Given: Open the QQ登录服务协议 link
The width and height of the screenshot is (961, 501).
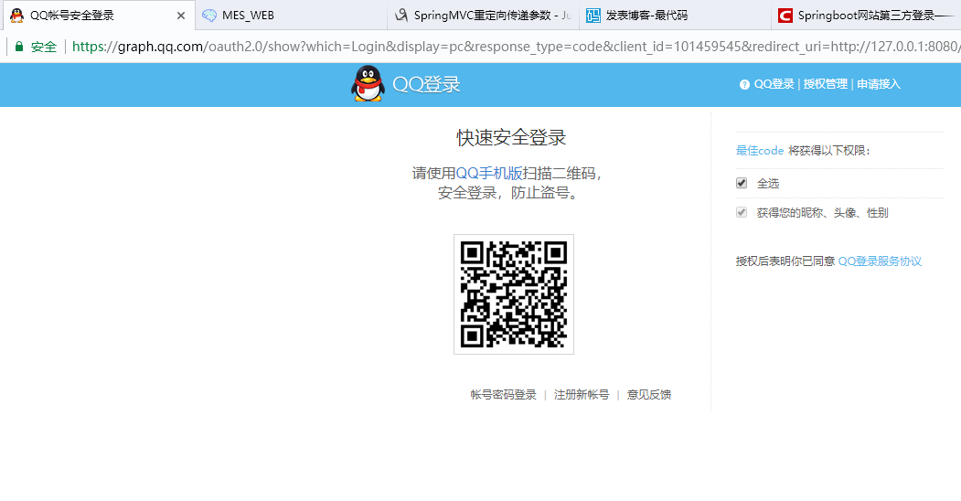Looking at the screenshot, I should pos(880,261).
